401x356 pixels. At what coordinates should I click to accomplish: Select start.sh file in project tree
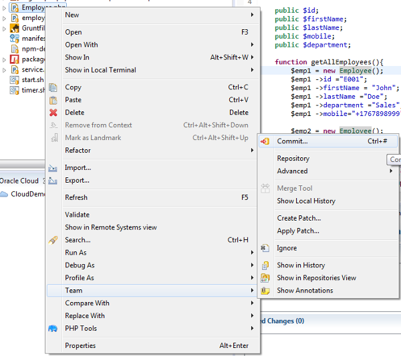pyautogui.click(x=32, y=80)
